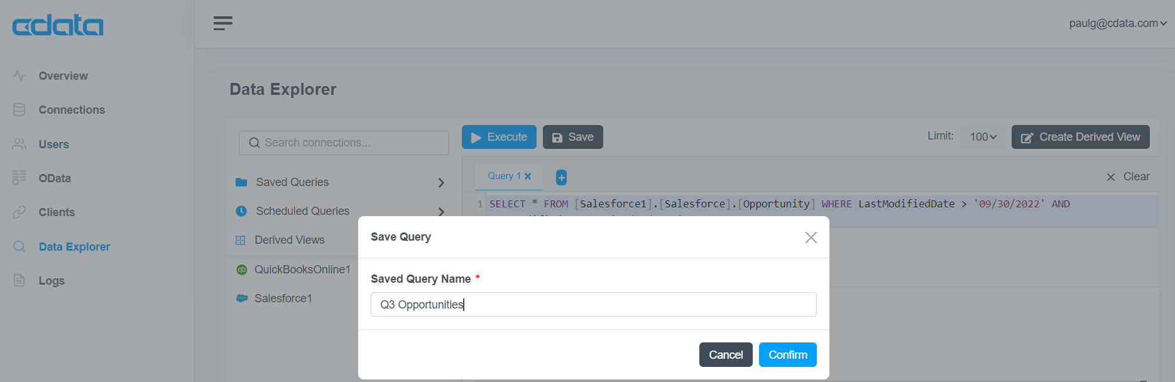1175x382 pixels.
Task: Click the Data Explorer magnifier icon
Action: (19, 246)
